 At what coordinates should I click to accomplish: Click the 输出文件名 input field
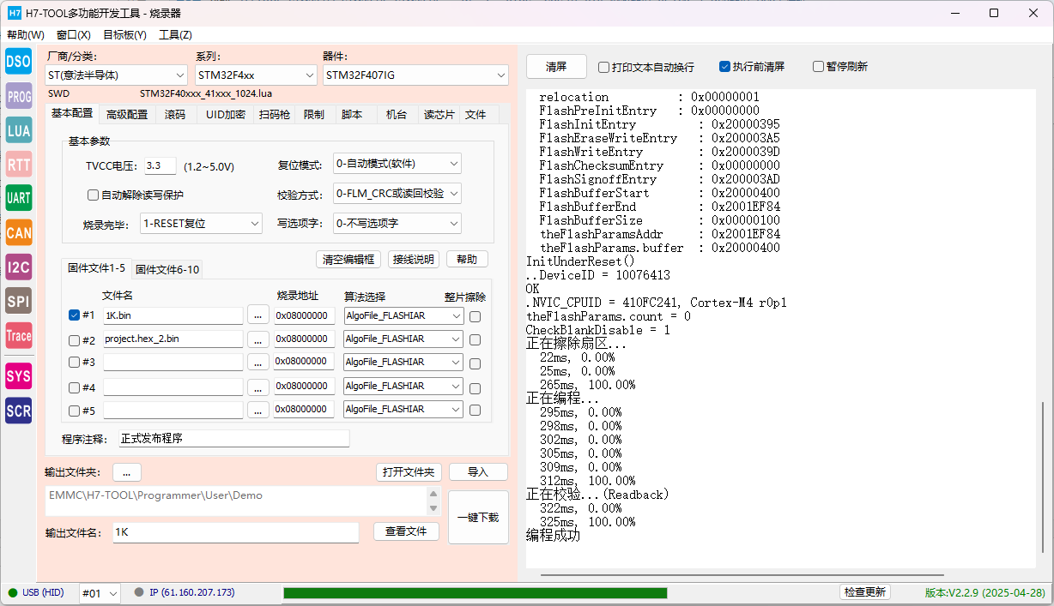(x=236, y=532)
